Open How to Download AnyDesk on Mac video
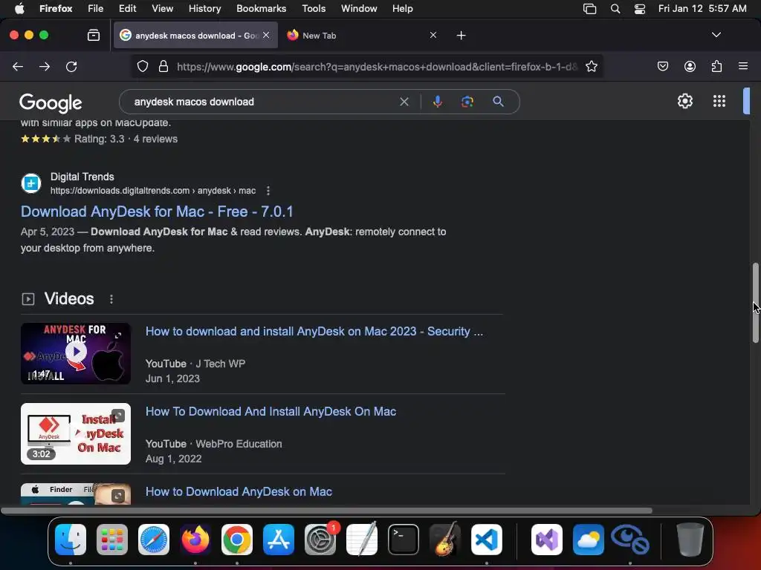This screenshot has height=570, width=761. [239, 491]
